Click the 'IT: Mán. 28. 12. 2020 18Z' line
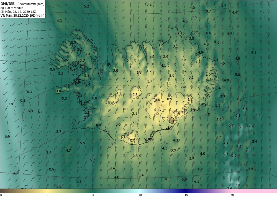 pyautogui.click(x=18, y=11)
